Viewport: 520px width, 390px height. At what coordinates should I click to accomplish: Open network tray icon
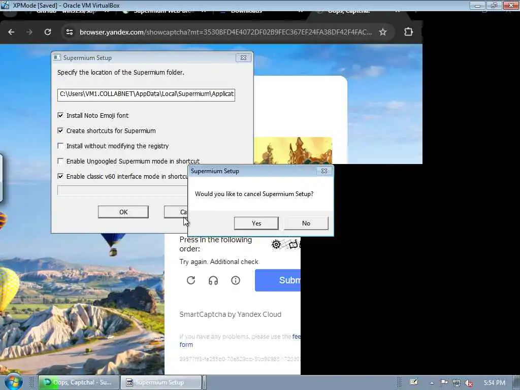(457, 383)
